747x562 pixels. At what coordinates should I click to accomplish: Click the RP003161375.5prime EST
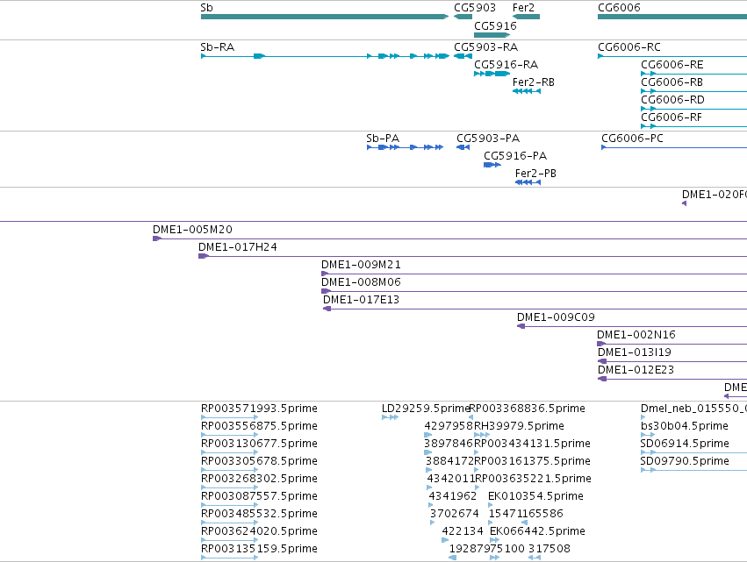[x=476, y=470]
